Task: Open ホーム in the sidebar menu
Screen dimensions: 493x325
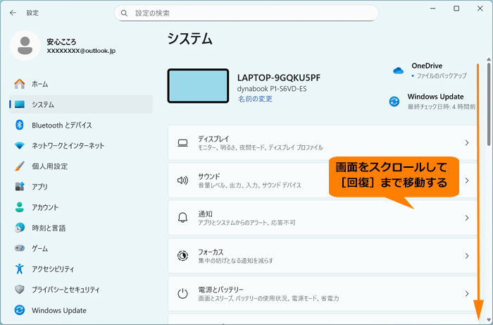Action: pyautogui.click(x=81, y=84)
